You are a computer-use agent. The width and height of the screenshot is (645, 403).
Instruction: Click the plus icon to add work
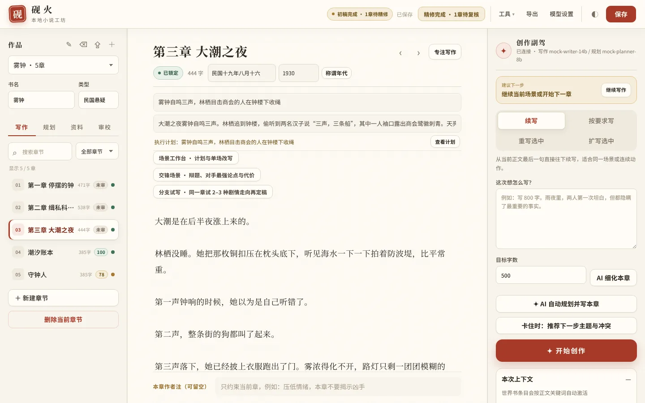[x=112, y=44]
